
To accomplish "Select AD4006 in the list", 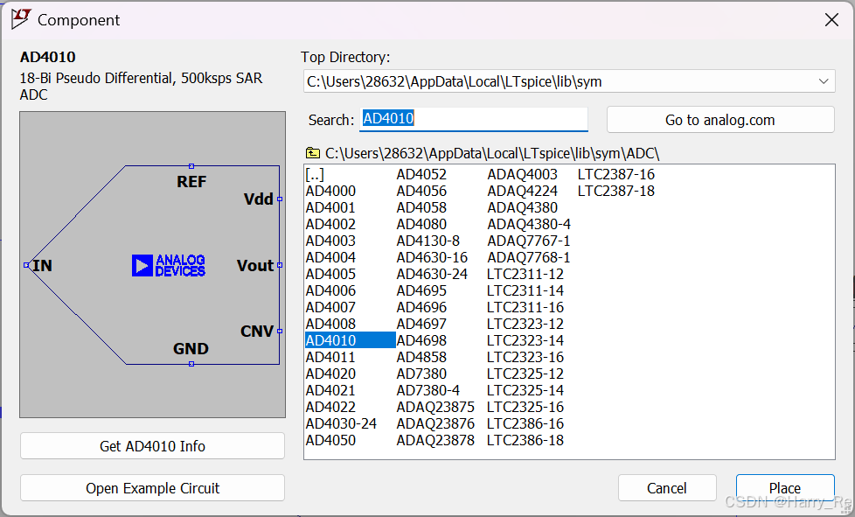I will (330, 290).
